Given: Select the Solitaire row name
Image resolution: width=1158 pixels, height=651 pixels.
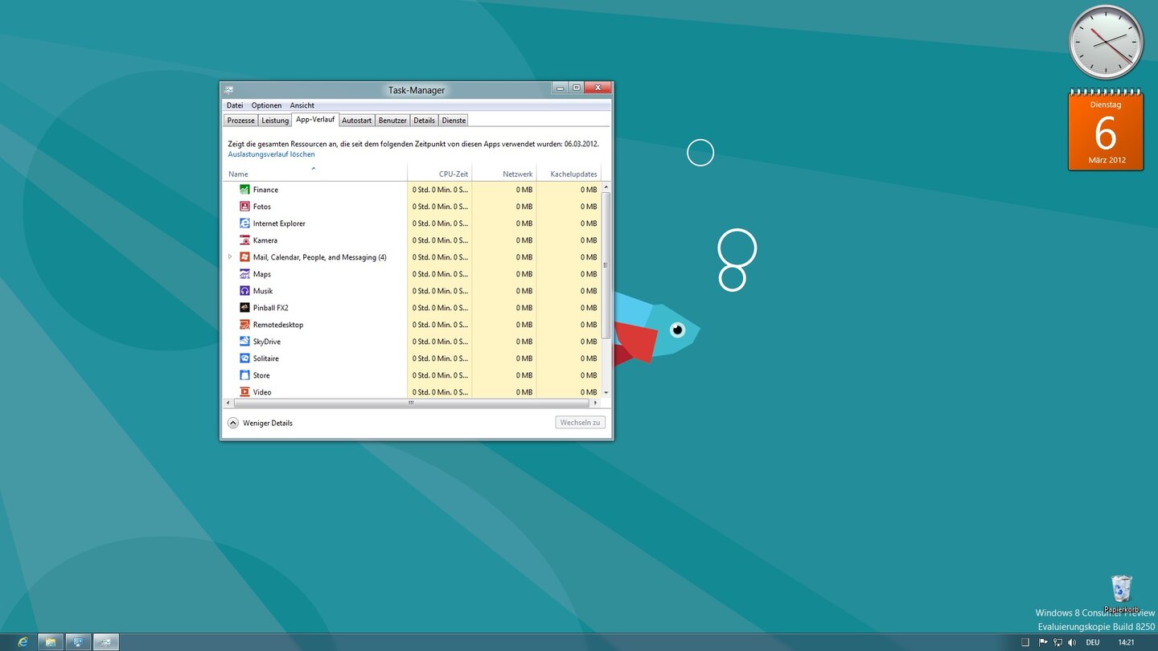Looking at the screenshot, I should [266, 358].
